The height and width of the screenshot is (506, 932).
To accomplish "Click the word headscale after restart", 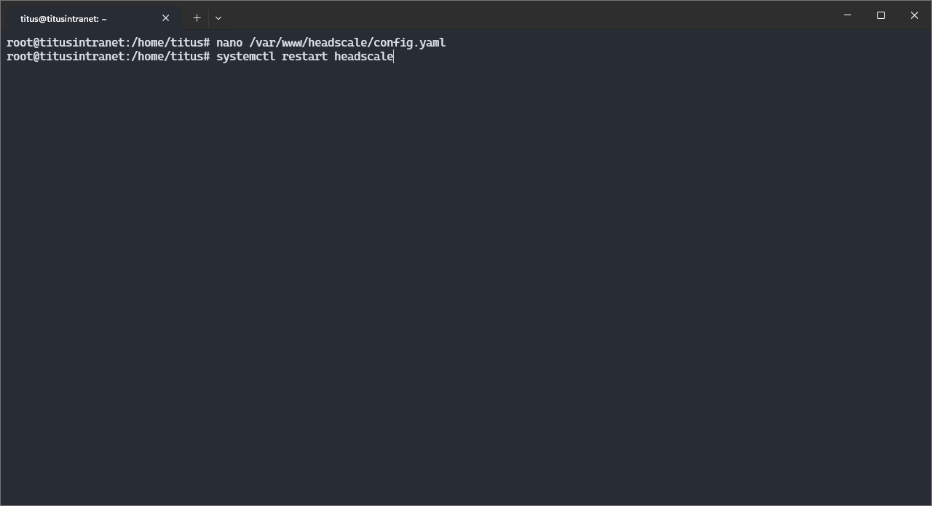I will pyautogui.click(x=363, y=57).
